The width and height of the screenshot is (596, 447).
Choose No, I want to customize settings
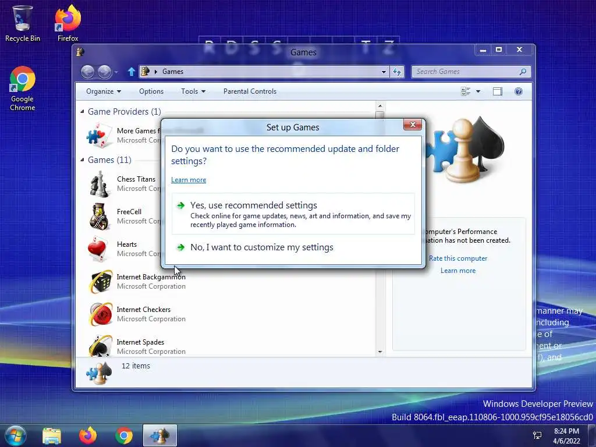click(293, 247)
